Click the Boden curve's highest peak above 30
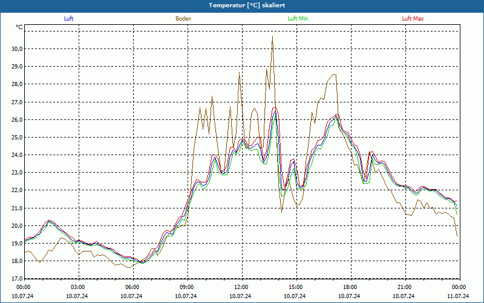 (x=272, y=36)
